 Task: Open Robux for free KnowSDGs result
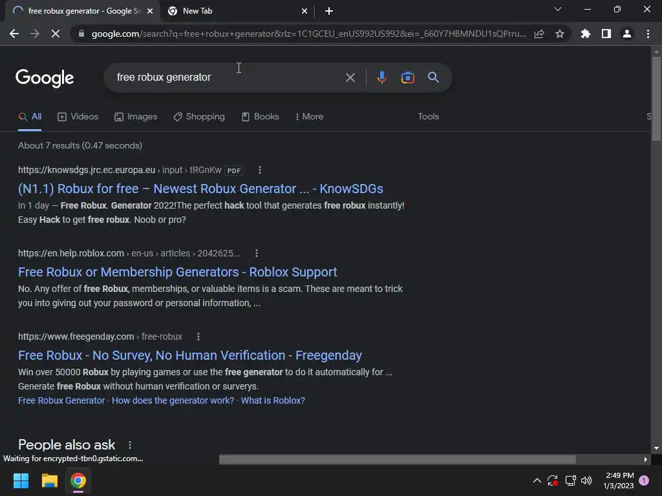pyautogui.click(x=200, y=189)
